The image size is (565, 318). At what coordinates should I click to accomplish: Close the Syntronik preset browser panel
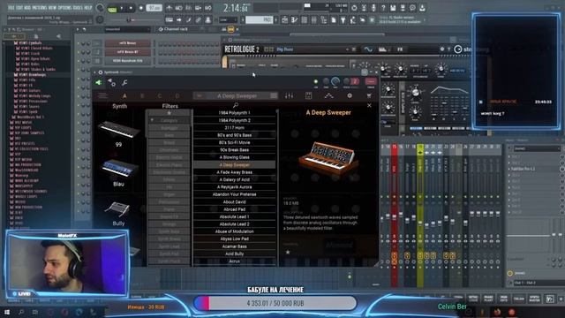pyautogui.click(x=369, y=105)
